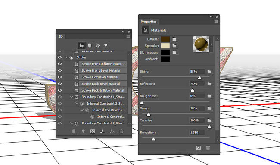Click the 3D panel scroll up arrow
Screen dimensions: 280x165
click(130, 54)
